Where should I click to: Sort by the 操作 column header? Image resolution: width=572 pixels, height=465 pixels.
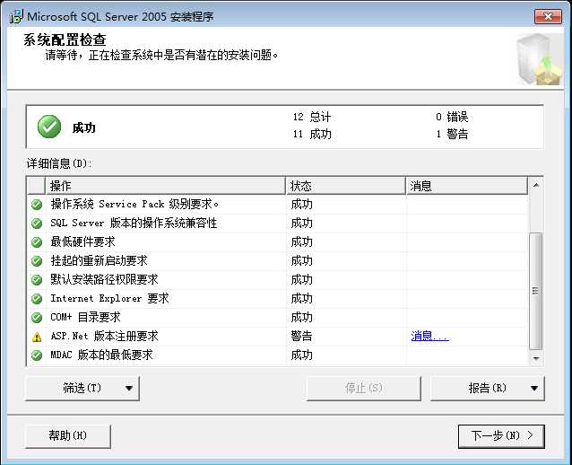[165, 186]
